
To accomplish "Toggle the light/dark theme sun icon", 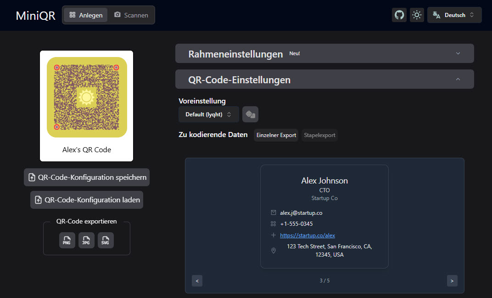I will click(417, 15).
